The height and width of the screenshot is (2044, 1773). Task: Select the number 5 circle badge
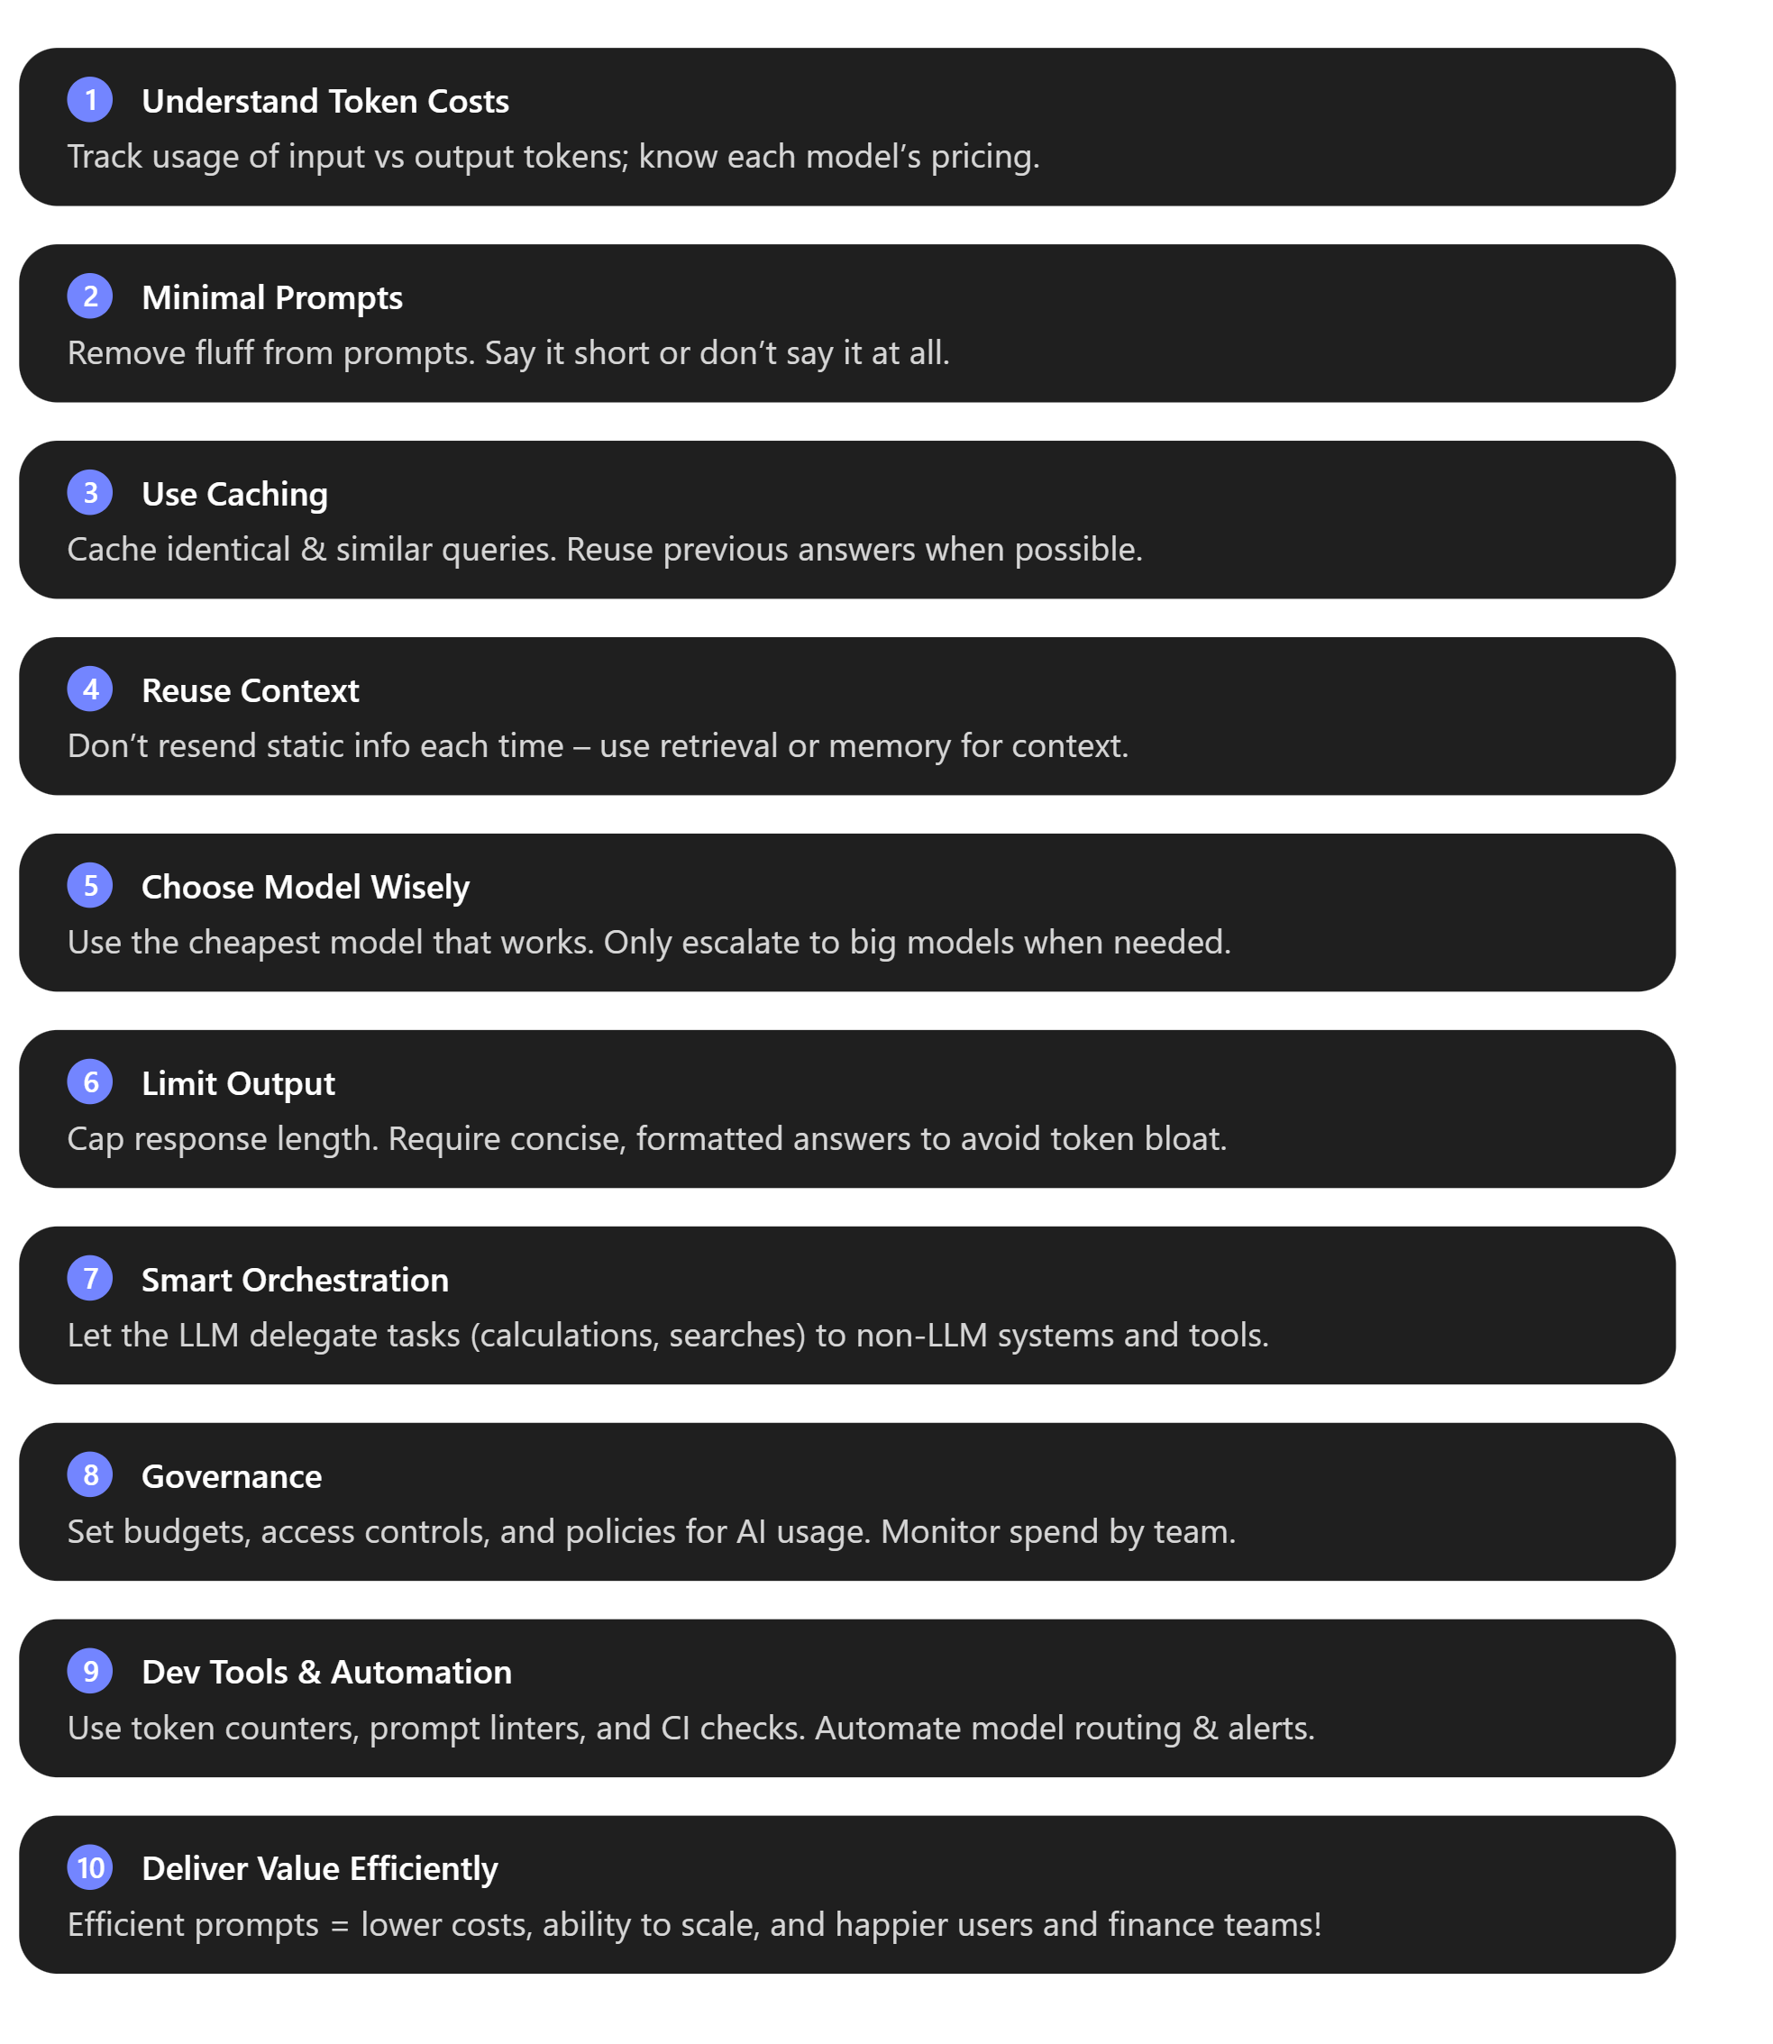click(90, 886)
